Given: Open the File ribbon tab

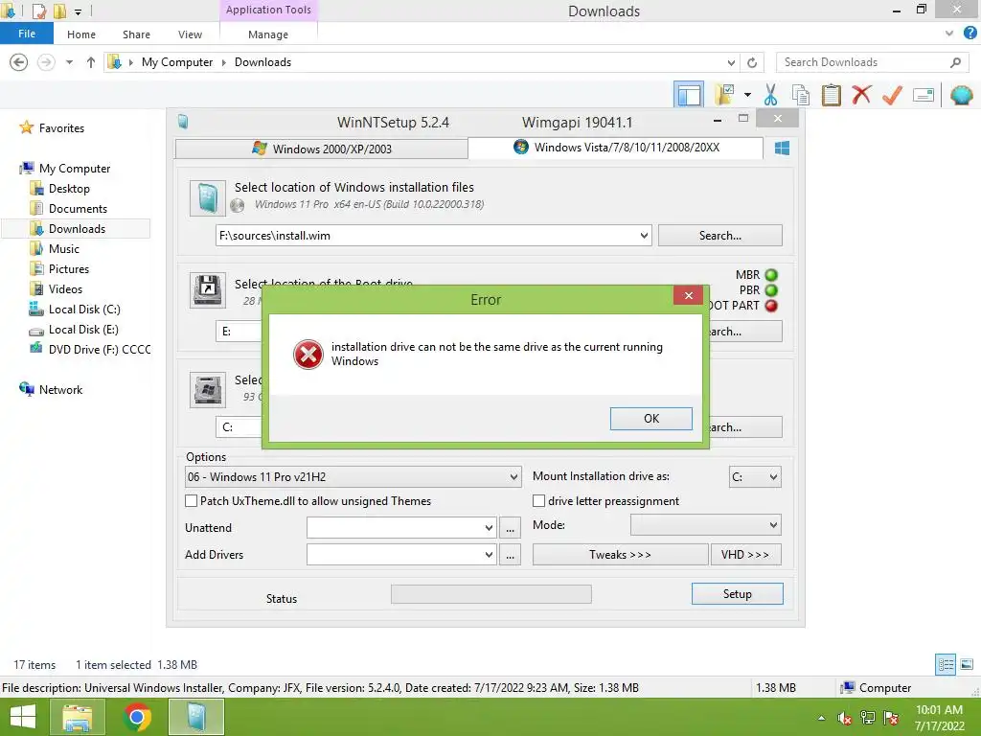Looking at the screenshot, I should [x=27, y=34].
